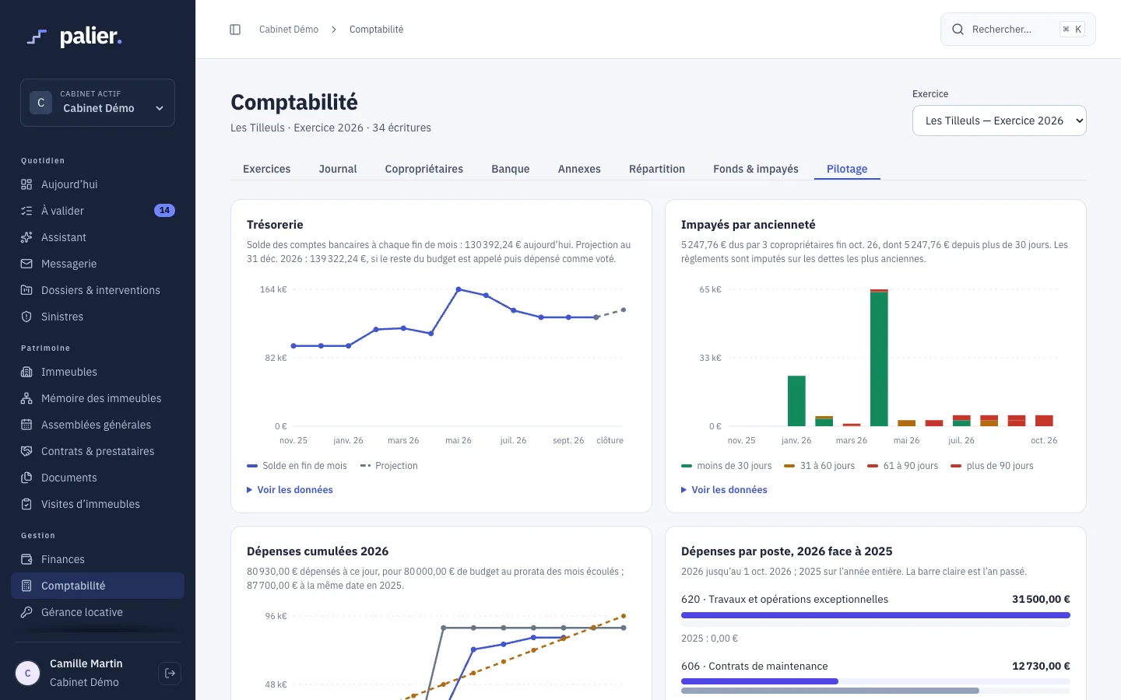
Task: Expand Voir les données under Trésorerie
Action: click(290, 490)
